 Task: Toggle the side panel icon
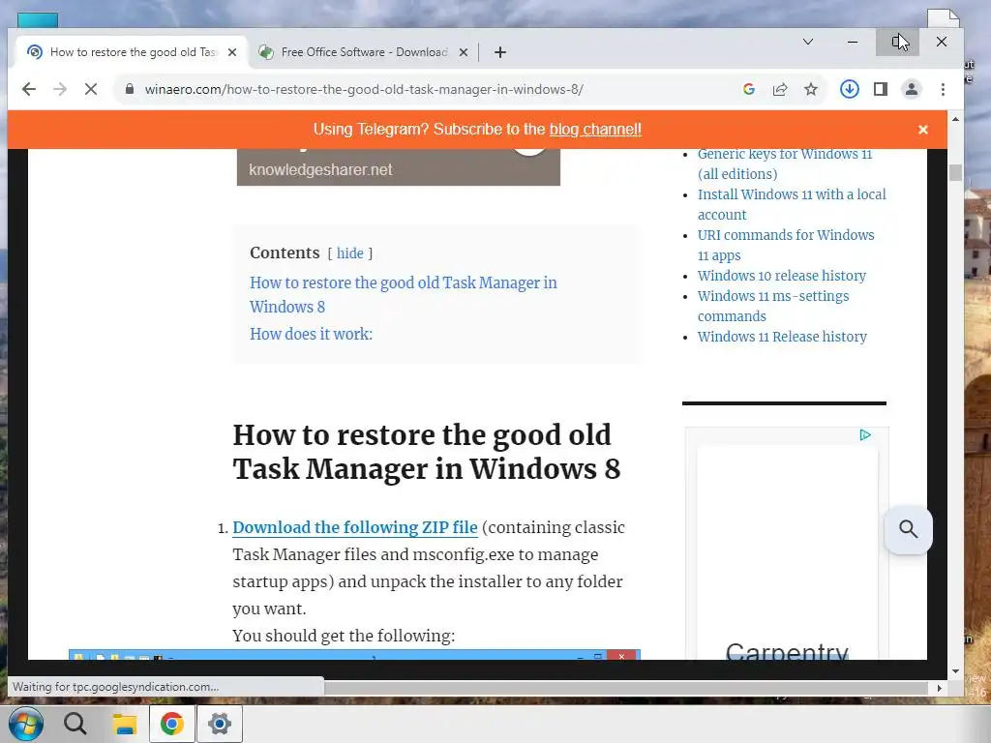pos(881,89)
